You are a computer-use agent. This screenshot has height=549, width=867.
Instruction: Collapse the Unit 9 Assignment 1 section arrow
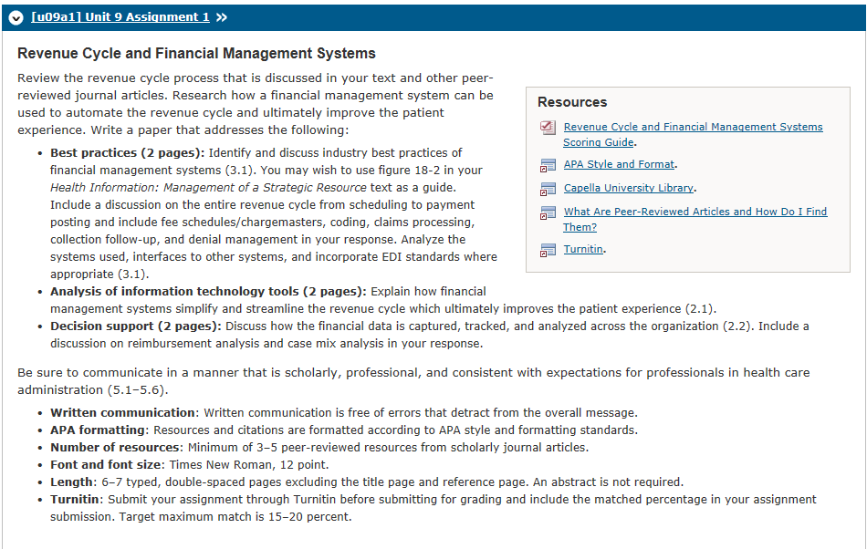point(16,17)
